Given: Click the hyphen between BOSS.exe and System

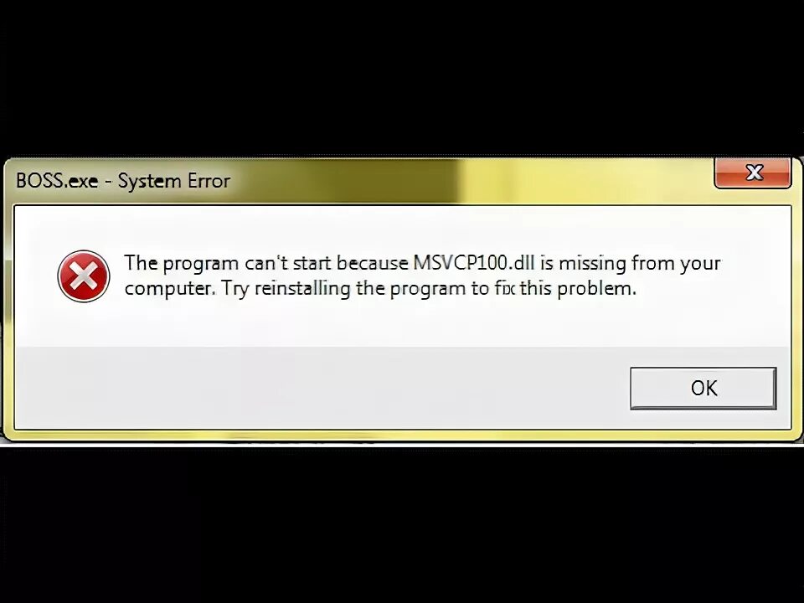Looking at the screenshot, I should click(x=108, y=182).
